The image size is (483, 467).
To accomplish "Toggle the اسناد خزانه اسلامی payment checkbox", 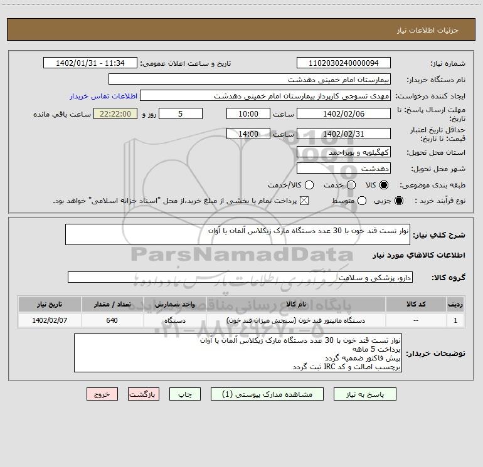I will pyautogui.click(x=304, y=201).
